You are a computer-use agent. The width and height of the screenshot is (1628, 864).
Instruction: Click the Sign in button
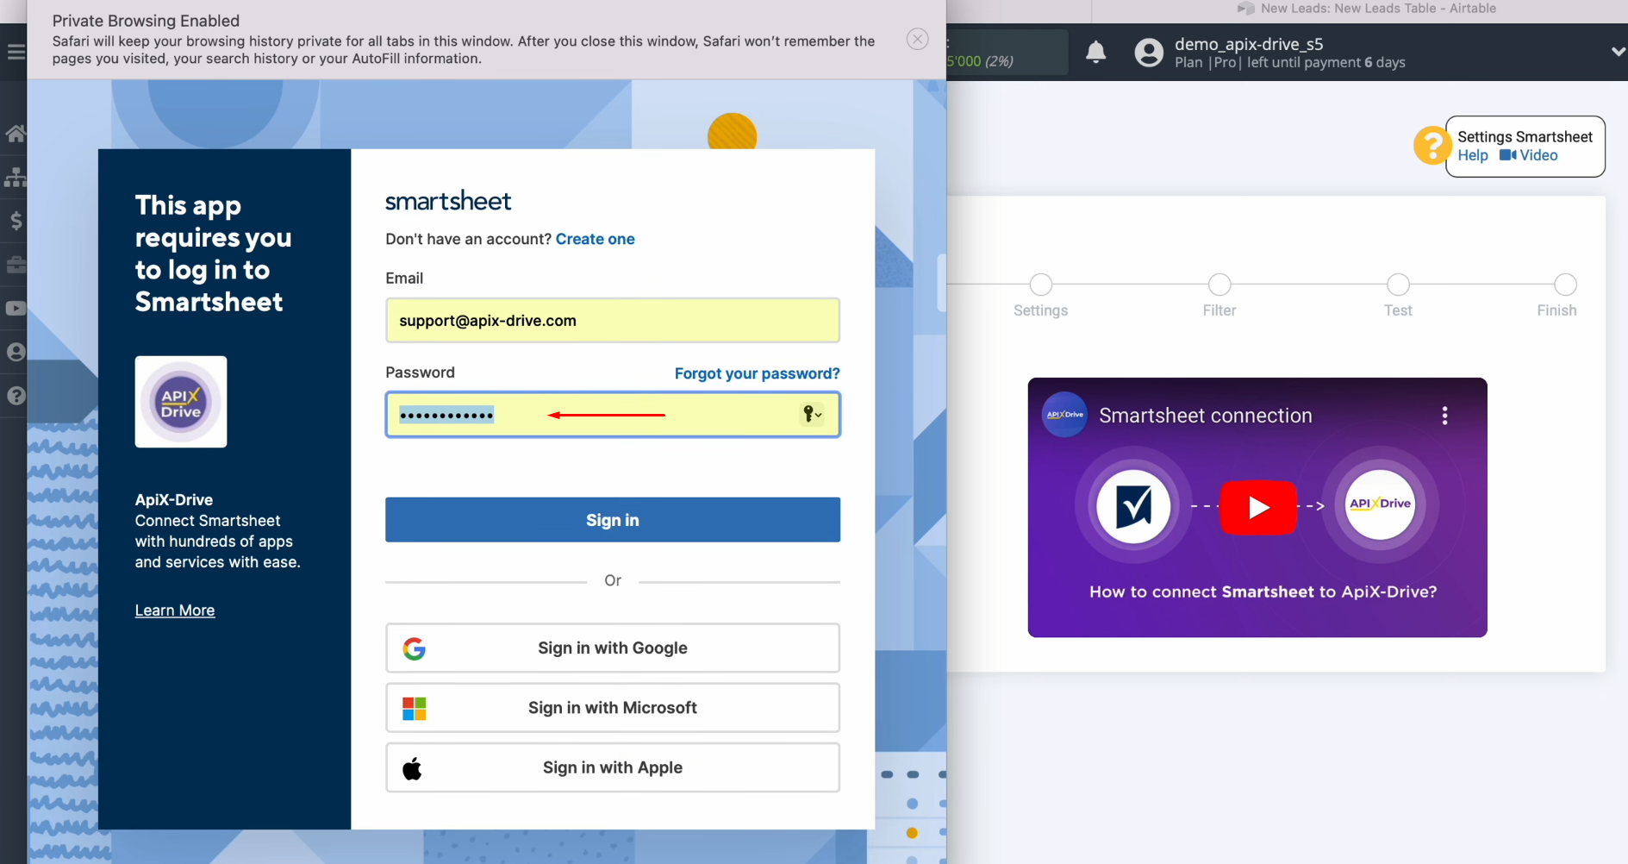612,519
